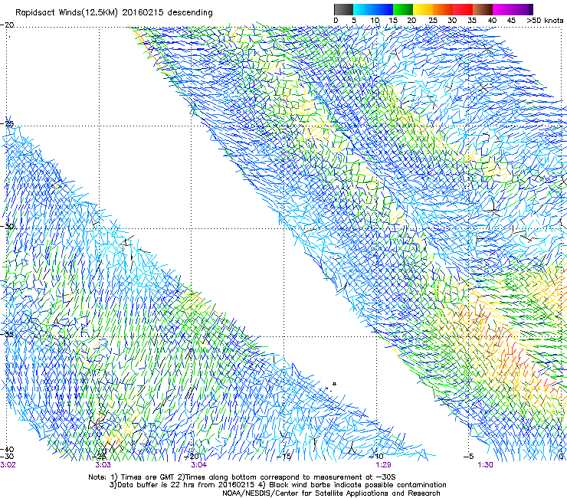Select the yellow 20-25 knots legend swatch
567x498 pixels.
pos(423,9)
